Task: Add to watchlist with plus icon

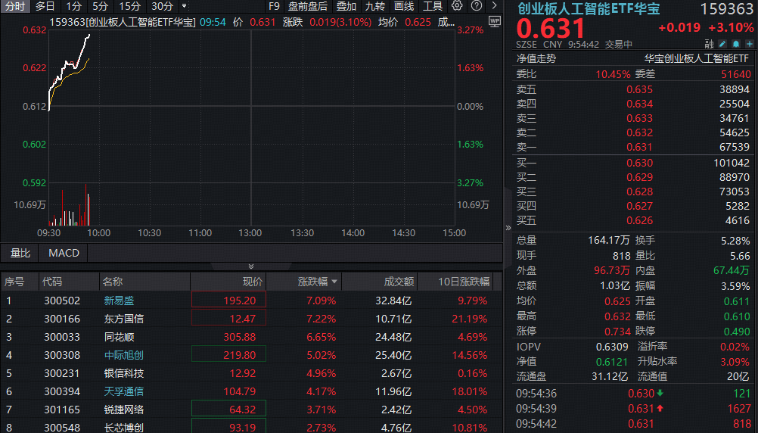Action: click(749, 44)
